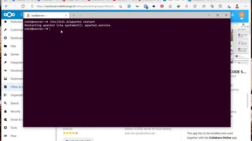Viewport: 252px width, 141px height.
Task: Open the Social & communication category
Action: pos(13,119)
